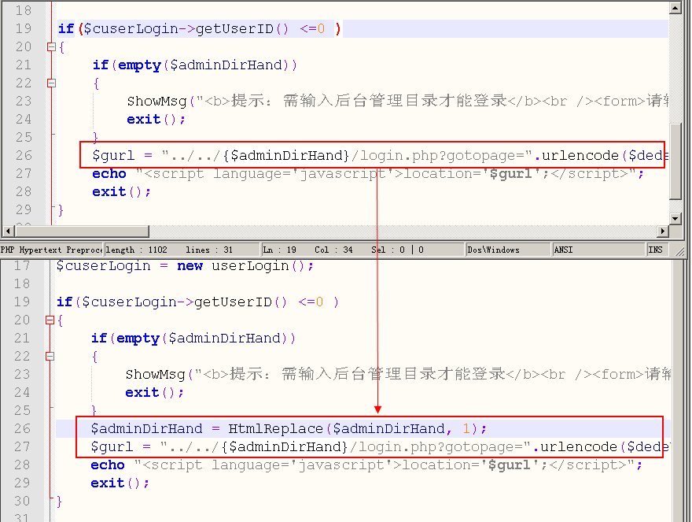Click top pane vertical scrollbar down arrow
This screenshot has width=692, height=522.
coord(675,217)
